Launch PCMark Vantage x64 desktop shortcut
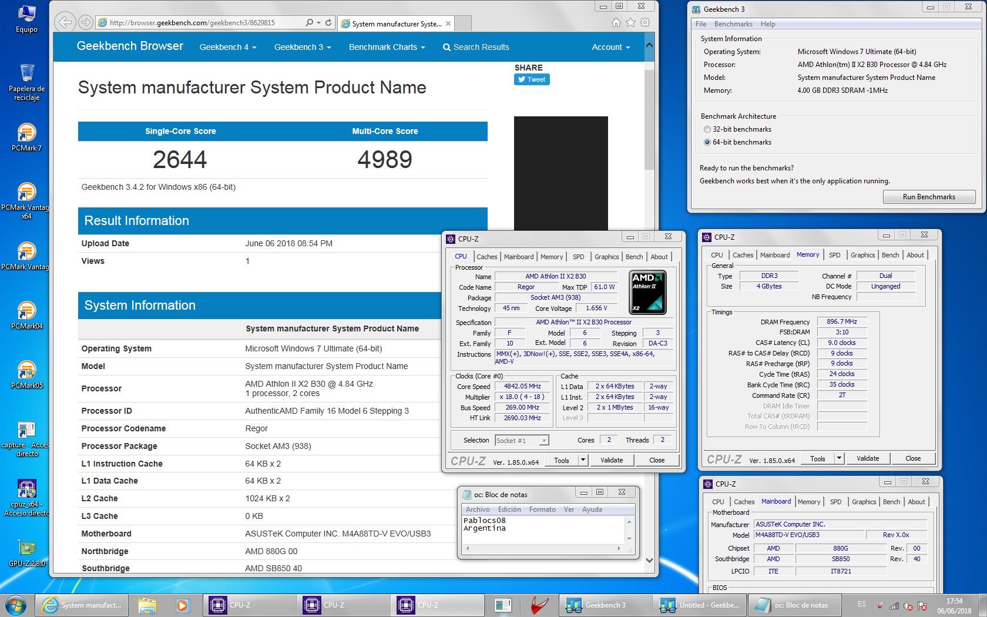Image resolution: width=987 pixels, height=617 pixels. 26,200
